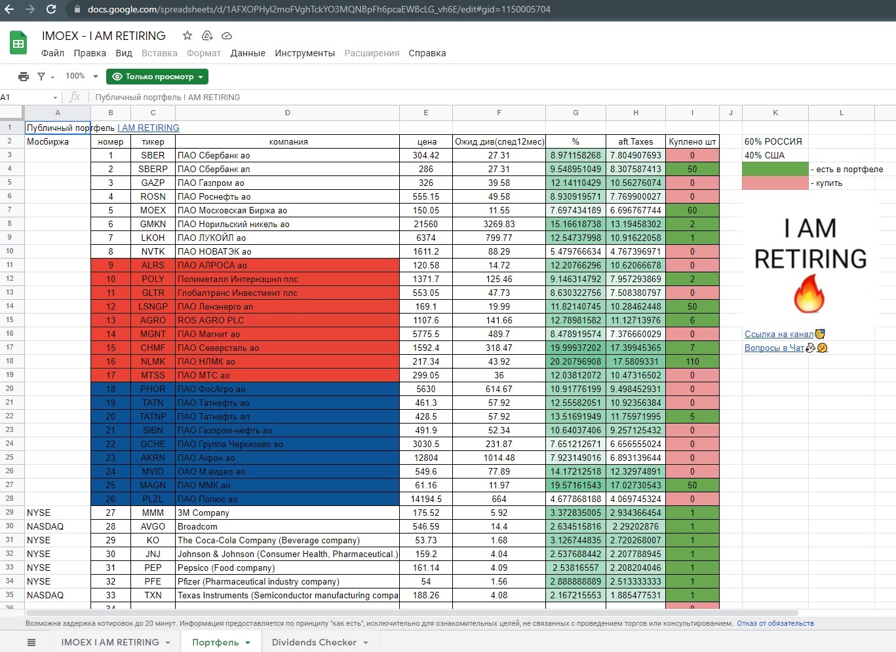This screenshot has width=896, height=652.
Task: Open IMOEX I AM RETIRING tab menu arrow
Action: [x=168, y=643]
